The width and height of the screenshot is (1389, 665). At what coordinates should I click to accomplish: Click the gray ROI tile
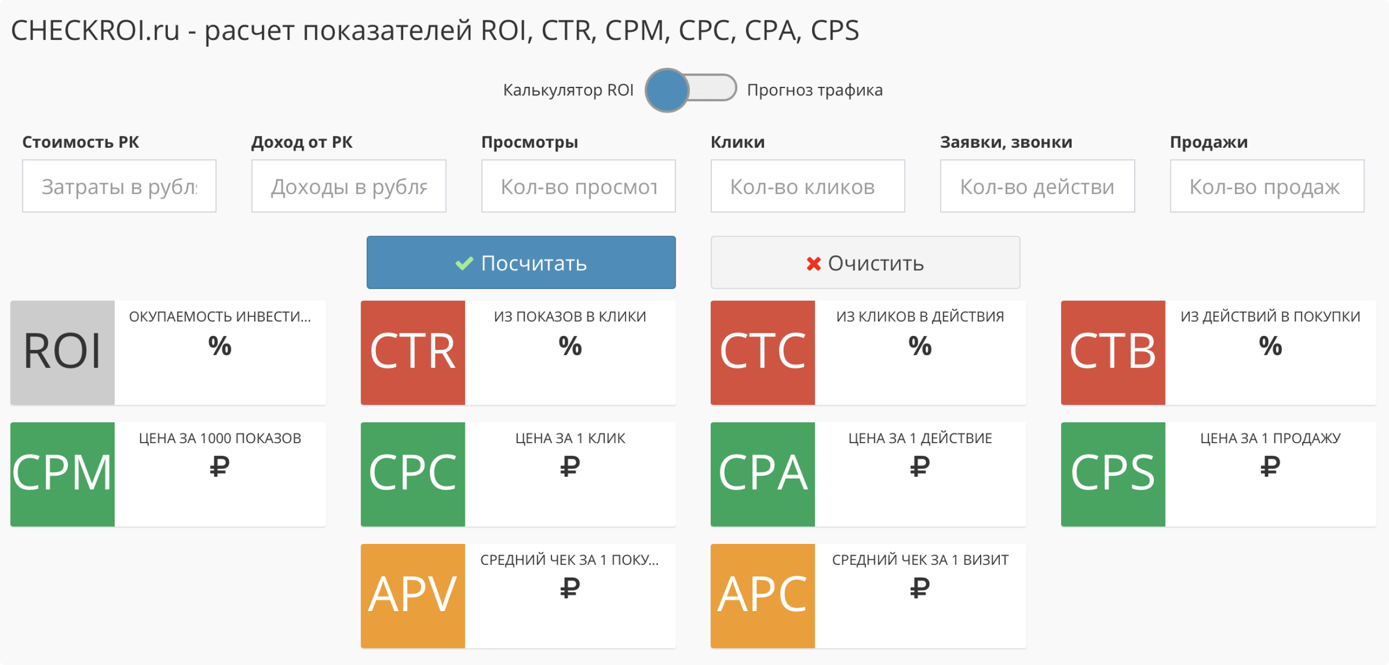[62, 352]
